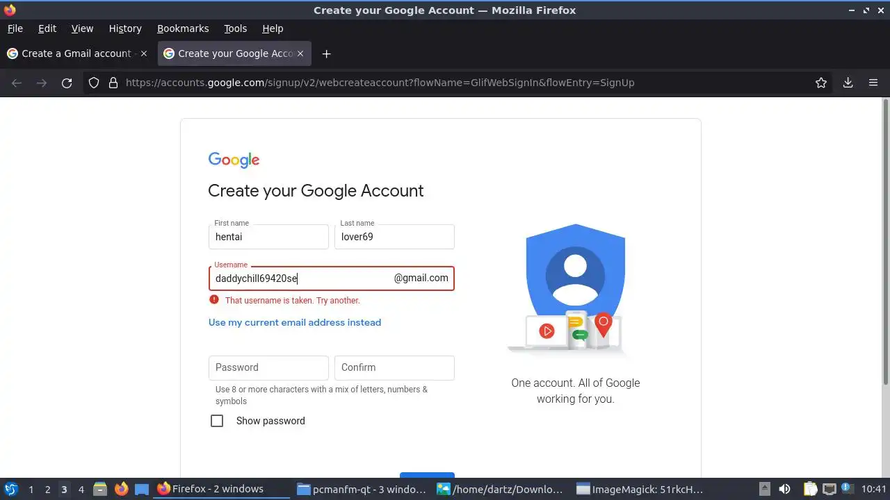Switch to pcmanfm-qt taskbar entry
The height and width of the screenshot is (500, 890).
[362, 489]
